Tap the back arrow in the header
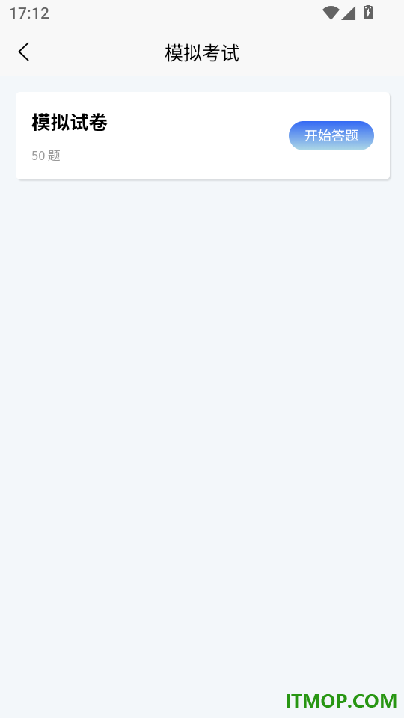The image size is (404, 718). 24,52
